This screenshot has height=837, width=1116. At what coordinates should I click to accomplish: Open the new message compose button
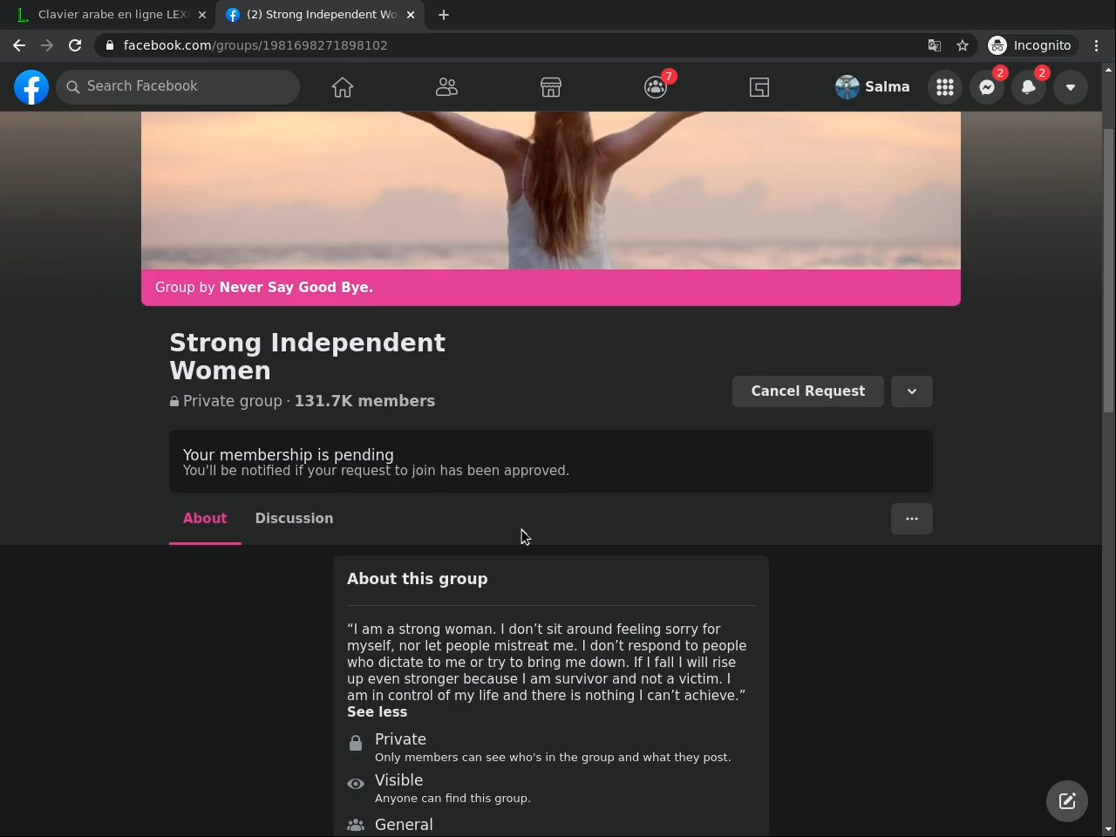[x=1067, y=801]
